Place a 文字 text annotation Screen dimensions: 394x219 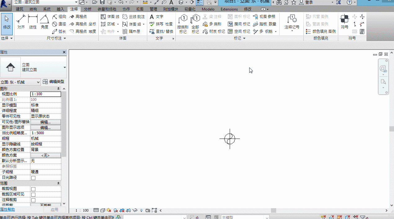156,17
